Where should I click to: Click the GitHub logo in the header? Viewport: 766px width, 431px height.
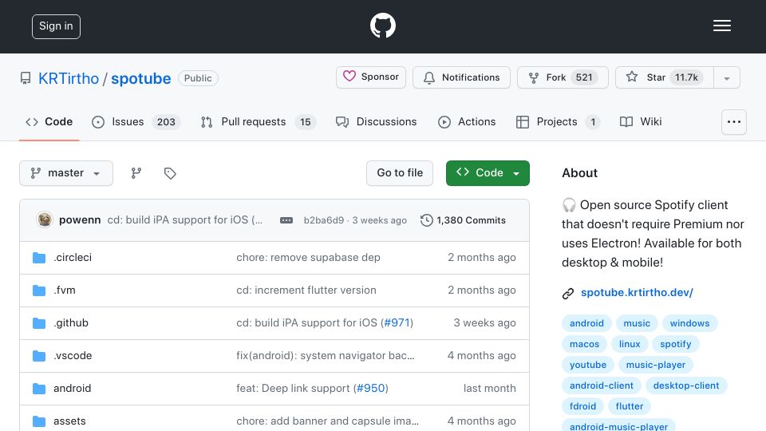click(382, 26)
